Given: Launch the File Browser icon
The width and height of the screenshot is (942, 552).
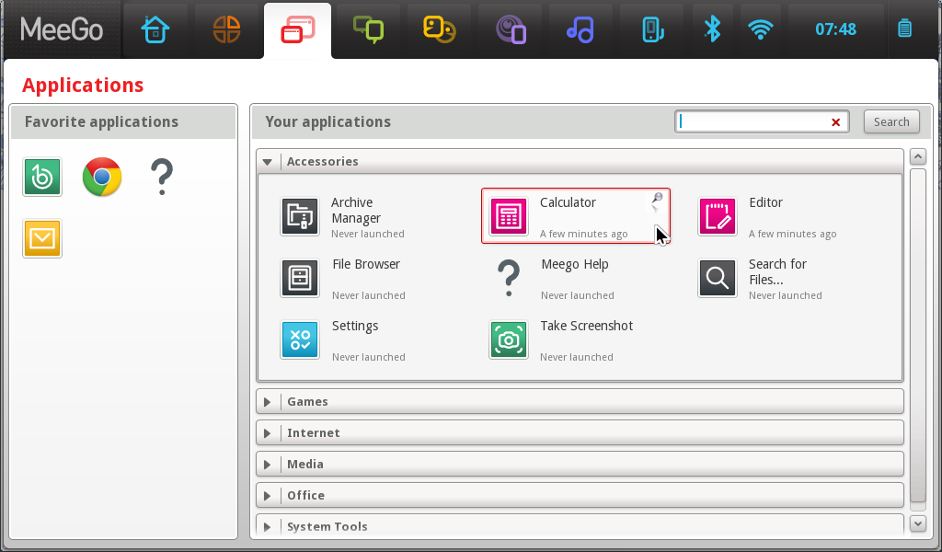Looking at the screenshot, I should click(x=300, y=278).
